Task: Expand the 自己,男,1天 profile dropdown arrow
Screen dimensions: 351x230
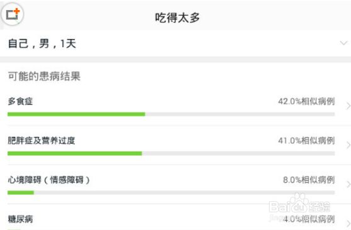Action: click(343, 43)
